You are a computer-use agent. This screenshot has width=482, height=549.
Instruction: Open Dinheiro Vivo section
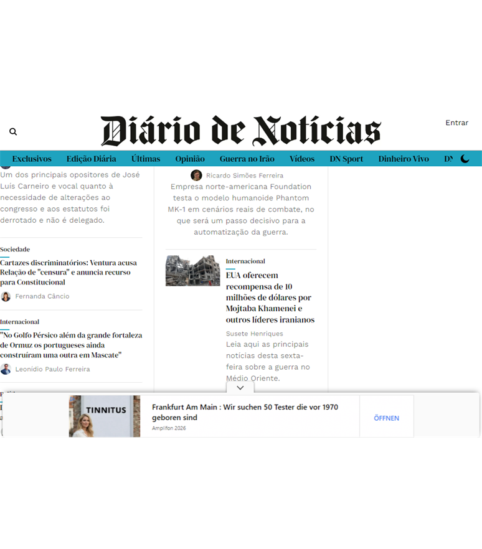pyautogui.click(x=404, y=159)
